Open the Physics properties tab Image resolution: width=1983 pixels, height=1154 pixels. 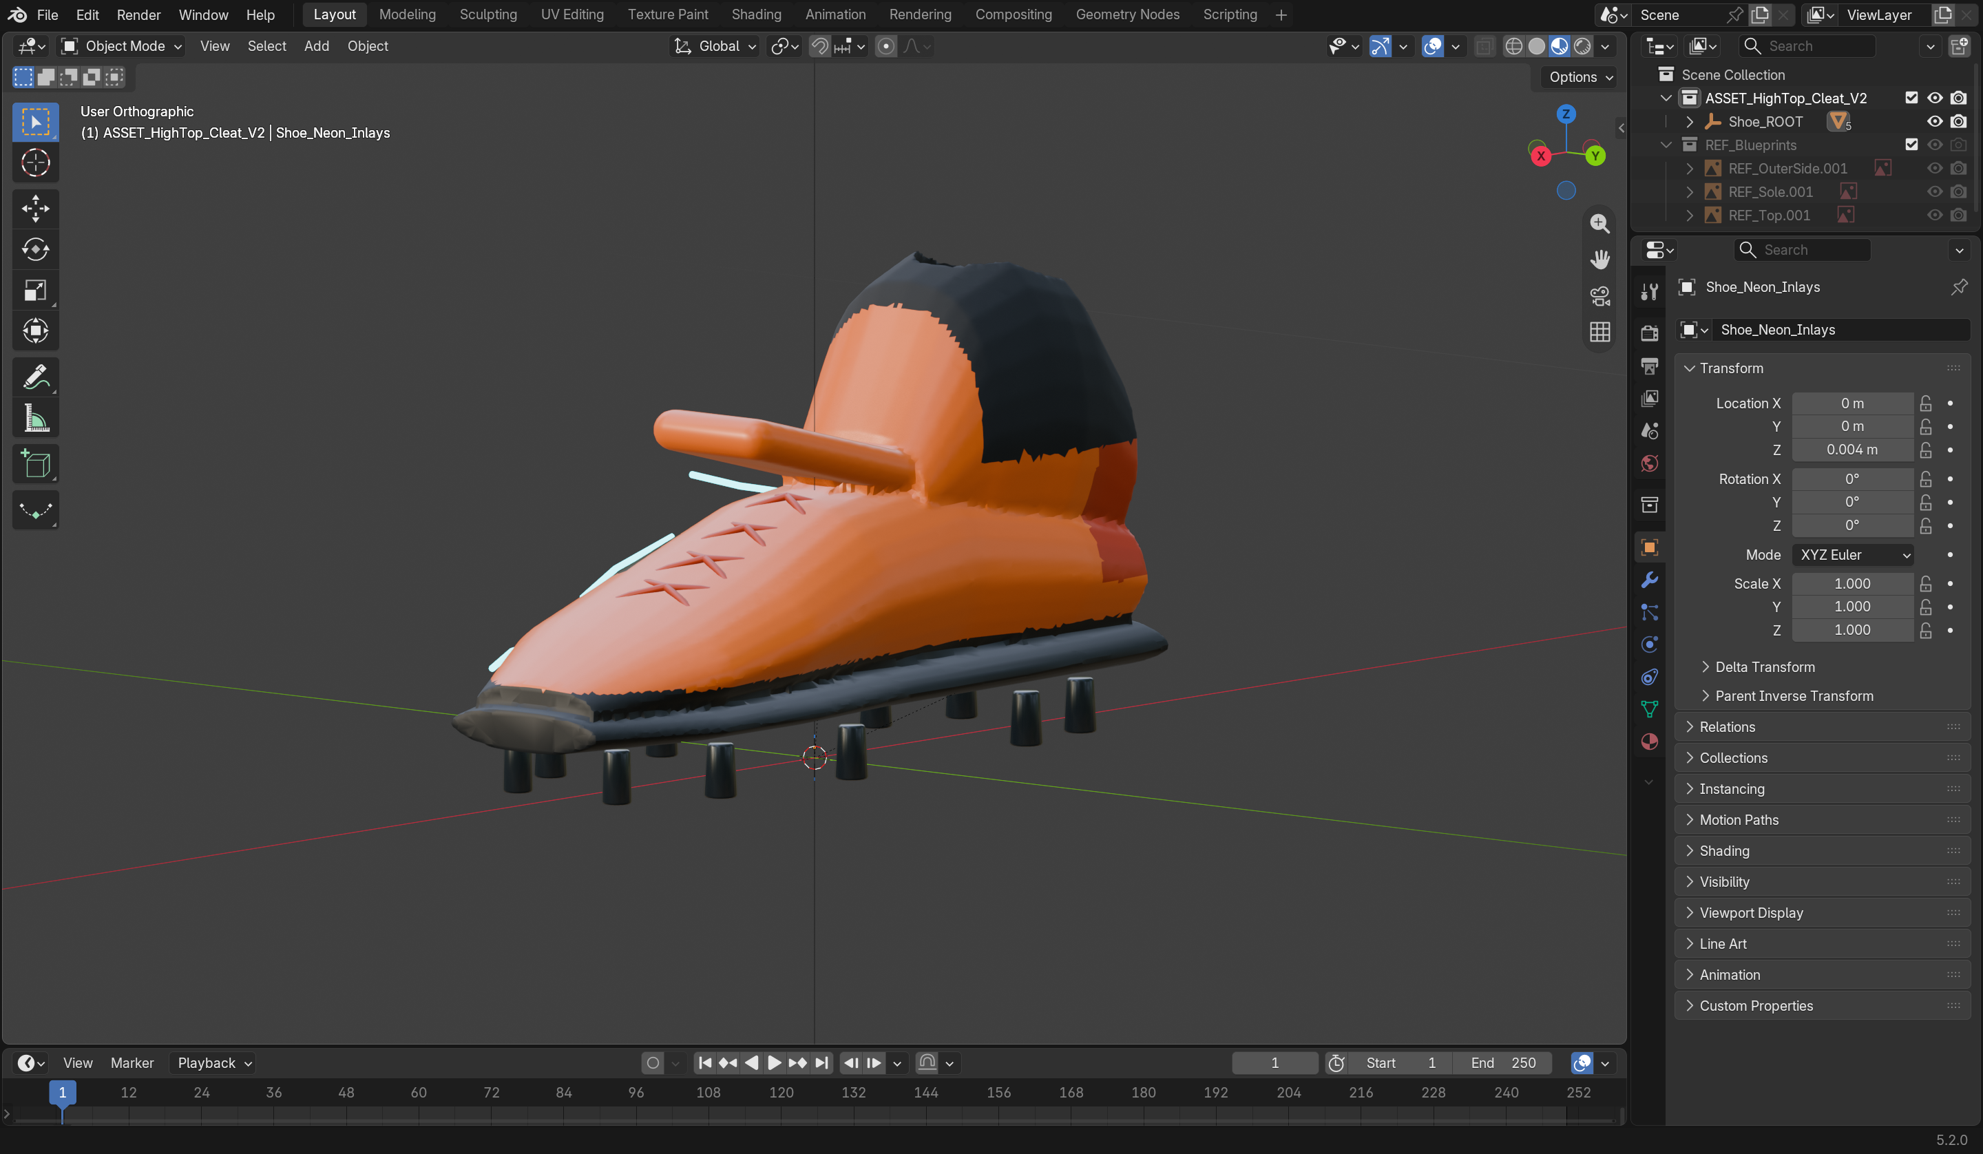click(x=1649, y=644)
